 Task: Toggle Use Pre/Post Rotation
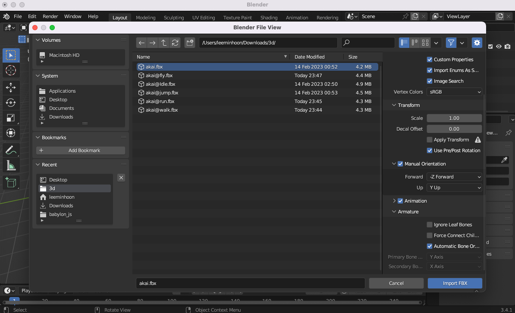429,150
